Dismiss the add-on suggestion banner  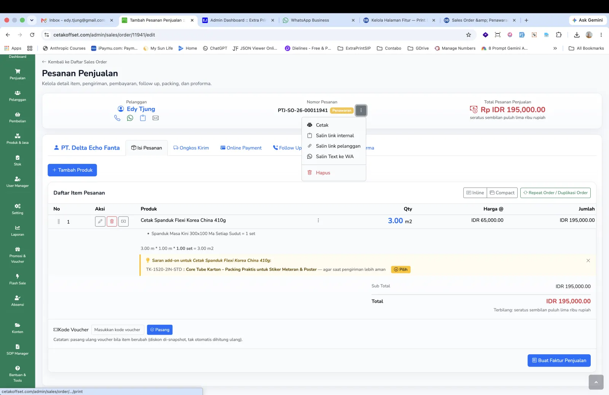[x=588, y=260]
